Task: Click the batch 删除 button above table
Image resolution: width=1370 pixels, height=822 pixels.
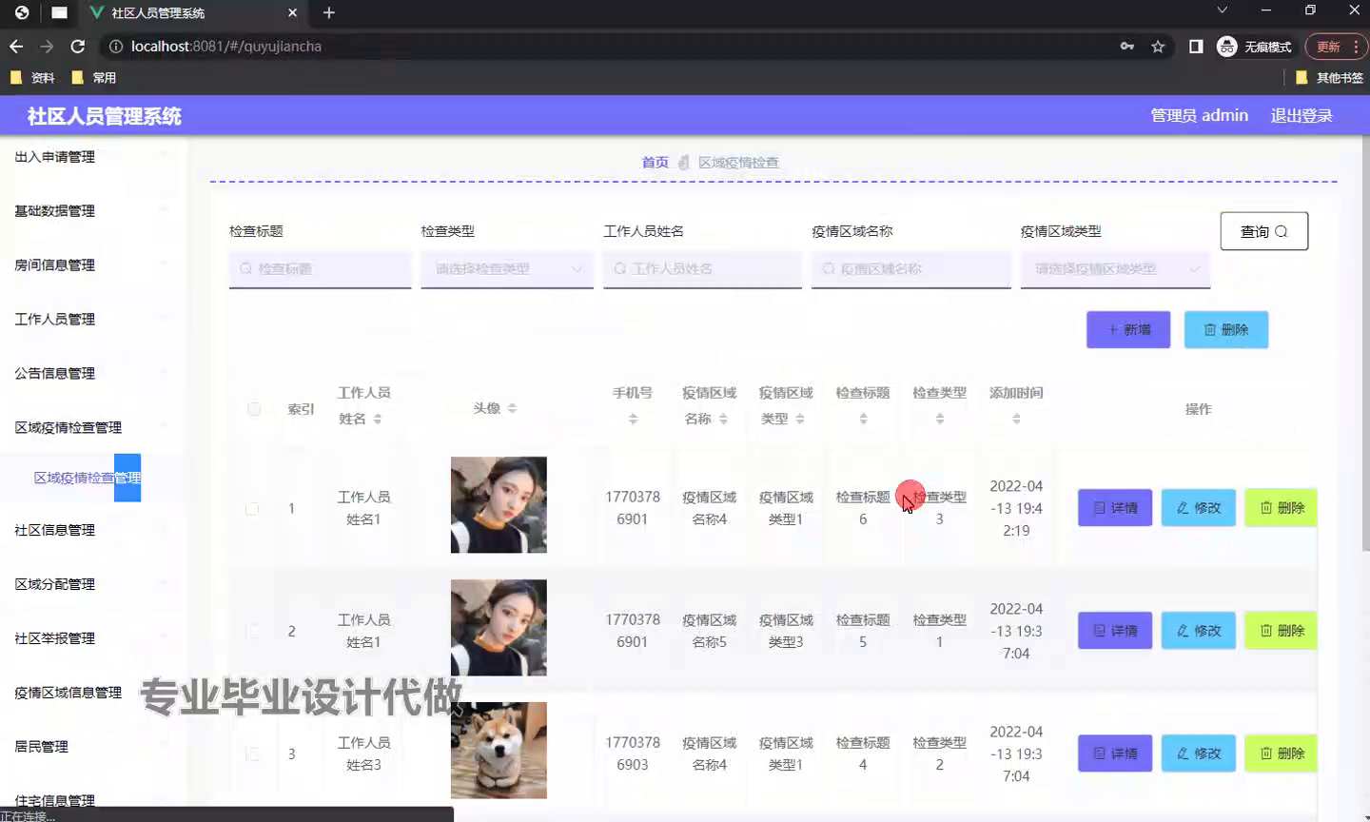Action: (x=1226, y=329)
